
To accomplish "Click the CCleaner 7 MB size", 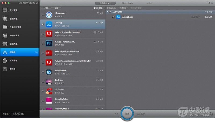I will click(x=100, y=89).
